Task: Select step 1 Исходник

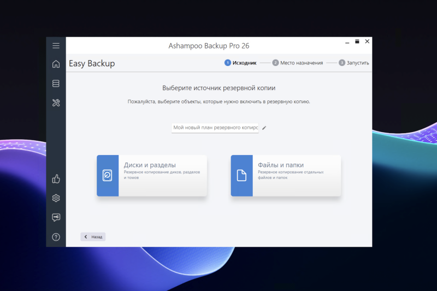Action: tap(240, 63)
